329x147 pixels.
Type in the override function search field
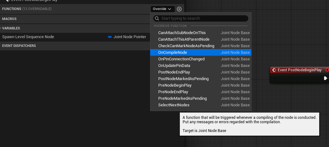click(203, 18)
